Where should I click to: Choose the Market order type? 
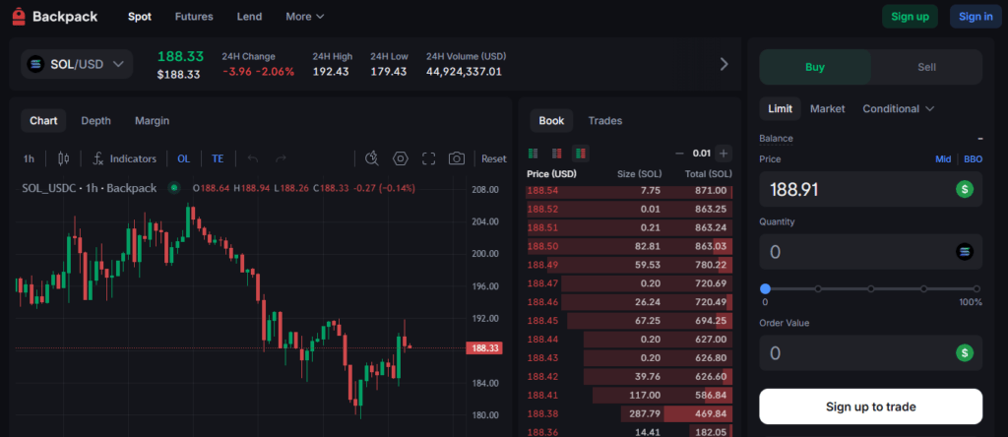click(x=827, y=109)
